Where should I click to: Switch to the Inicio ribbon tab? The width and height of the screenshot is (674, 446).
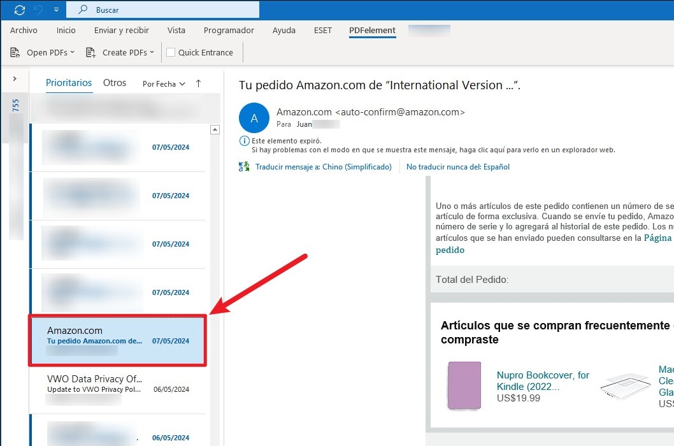(66, 30)
